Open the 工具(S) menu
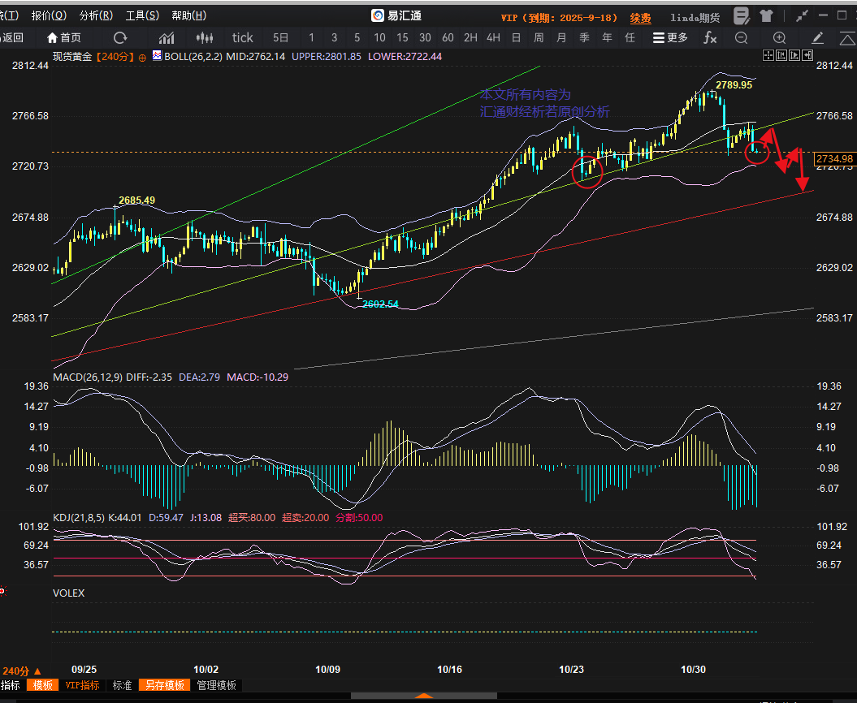Viewport: 857px width, 703px height. (x=142, y=15)
